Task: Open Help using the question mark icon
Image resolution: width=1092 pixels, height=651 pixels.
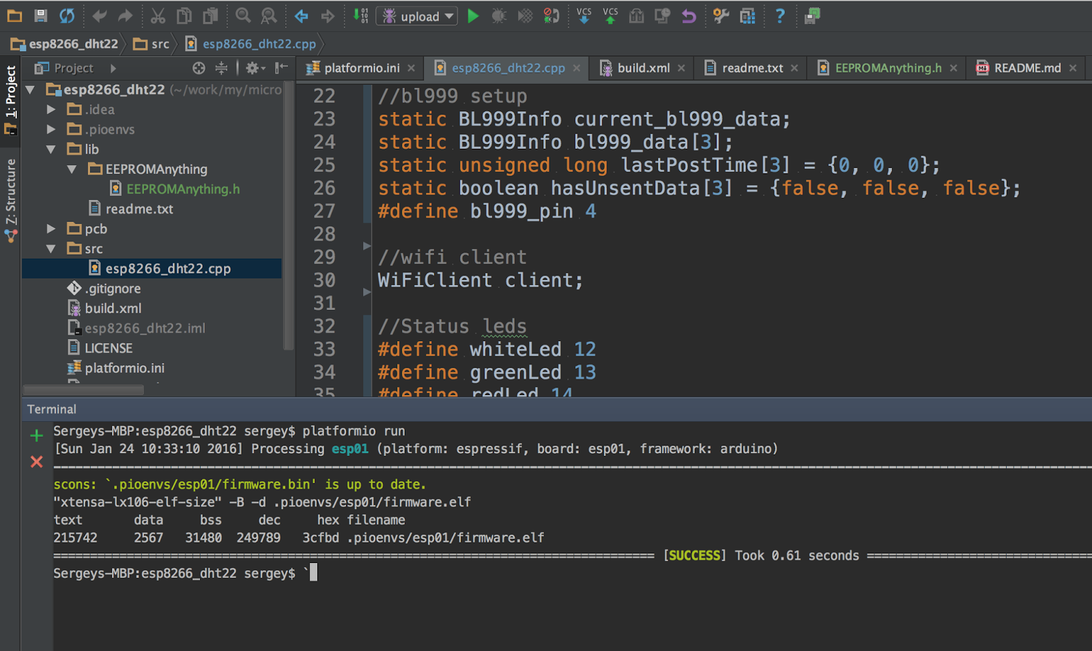Action: coord(781,16)
